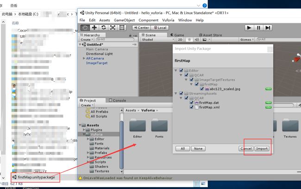Select firstMap.unitypackage in Explorer window

click(x=36, y=177)
